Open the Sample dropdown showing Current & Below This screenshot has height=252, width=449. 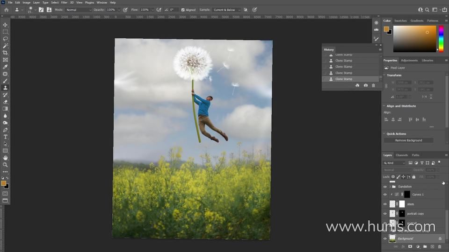point(226,10)
